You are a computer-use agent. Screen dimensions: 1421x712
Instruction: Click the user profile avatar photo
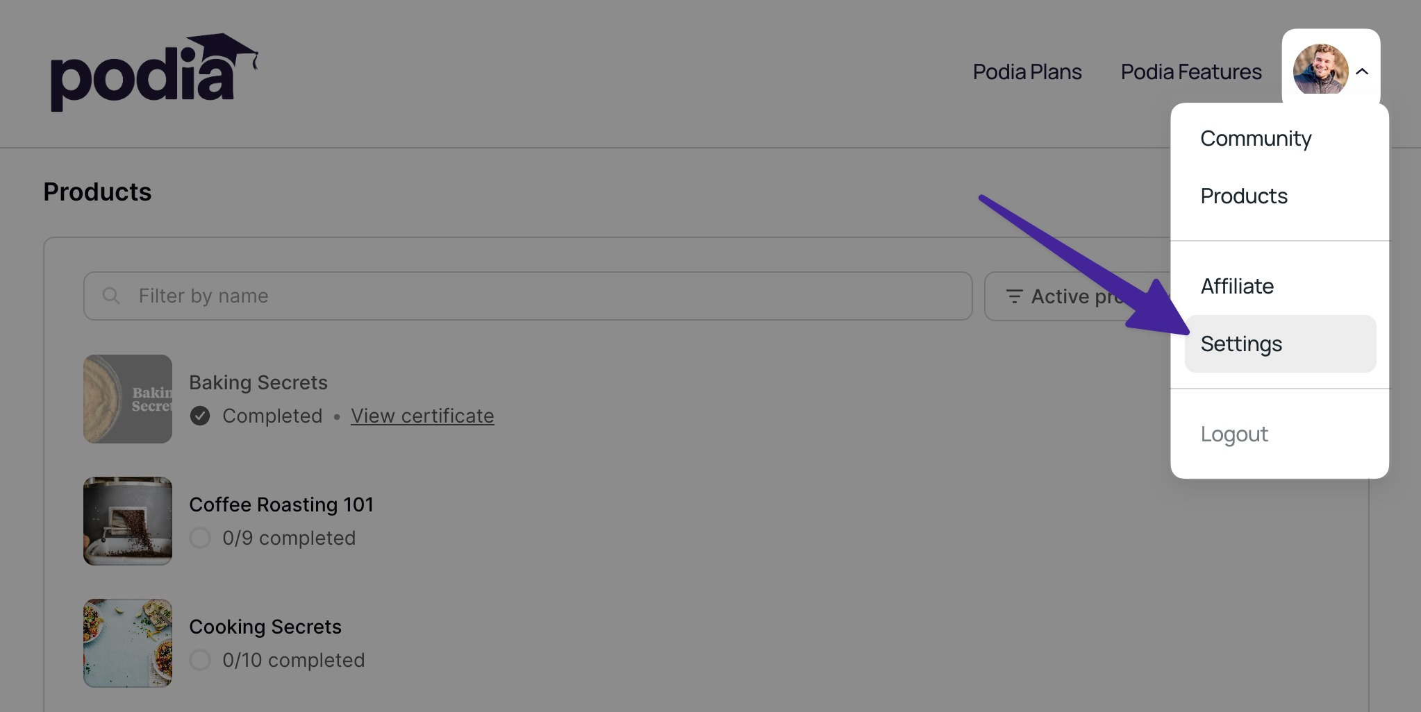pyautogui.click(x=1320, y=70)
